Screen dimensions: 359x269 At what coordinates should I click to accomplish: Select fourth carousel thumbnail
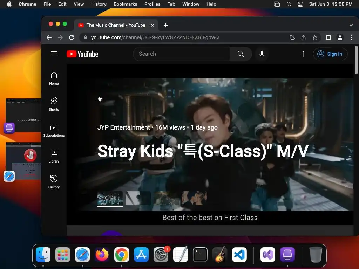194,198
